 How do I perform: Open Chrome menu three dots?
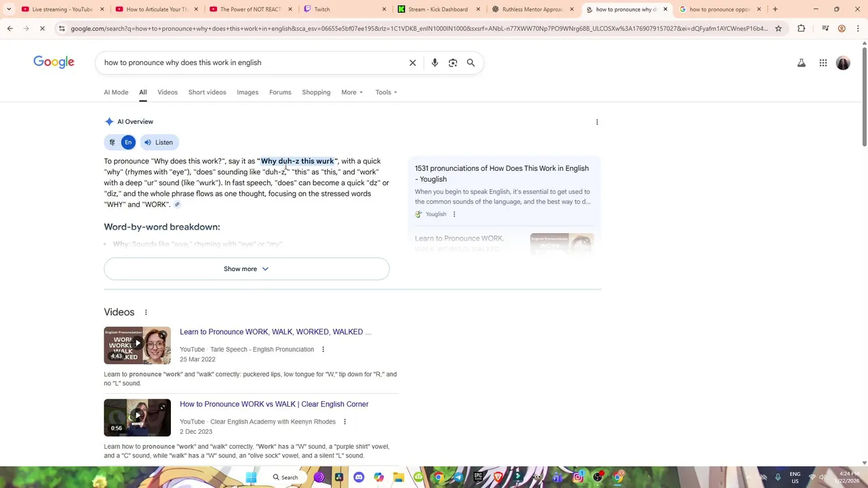pos(858,28)
